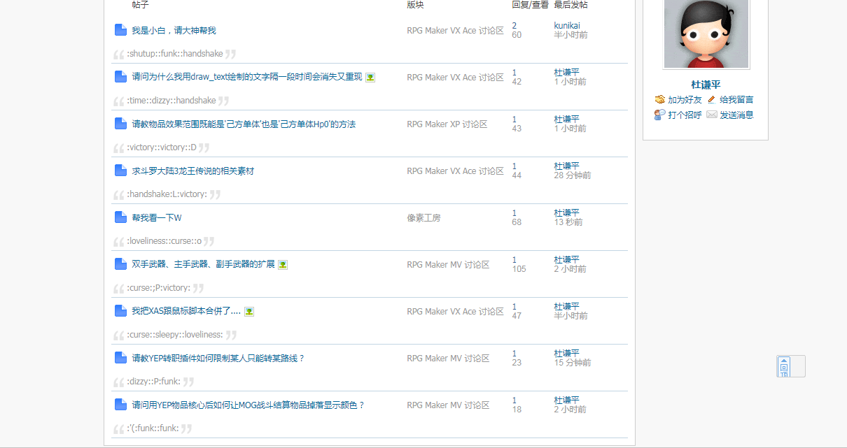The image size is (847, 448).
Task: Click the quoted reply ':victory::victory::D'
Action: 162,147
